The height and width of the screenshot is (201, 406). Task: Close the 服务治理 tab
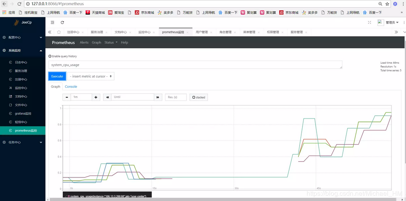pyautogui.click(x=106, y=32)
